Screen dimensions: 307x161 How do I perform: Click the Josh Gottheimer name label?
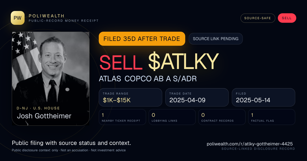(x=44, y=116)
